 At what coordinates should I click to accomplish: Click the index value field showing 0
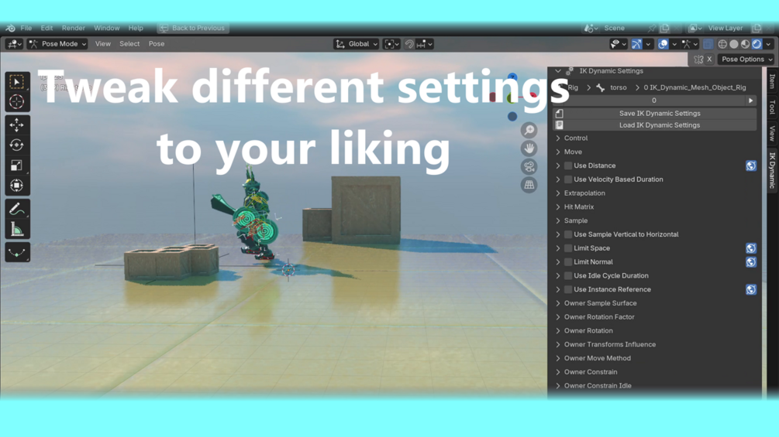pyautogui.click(x=653, y=101)
